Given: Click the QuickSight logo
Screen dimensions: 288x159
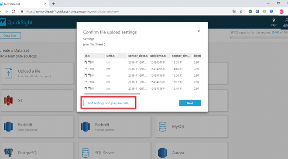Looking at the screenshot, I should point(16,22).
